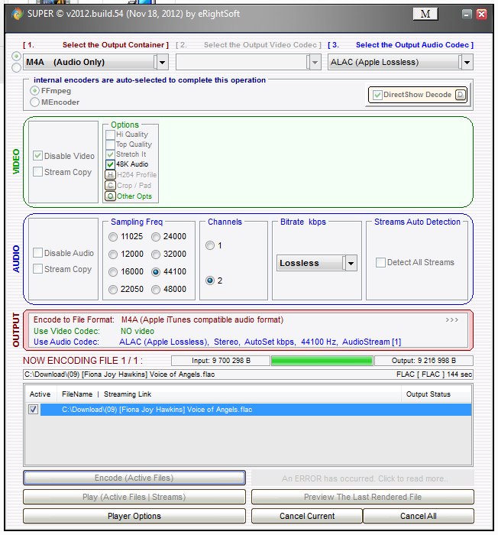Image resolution: width=498 pixels, height=535 pixels.
Task: Click the Crop / Pad C icon
Action: click(111, 186)
